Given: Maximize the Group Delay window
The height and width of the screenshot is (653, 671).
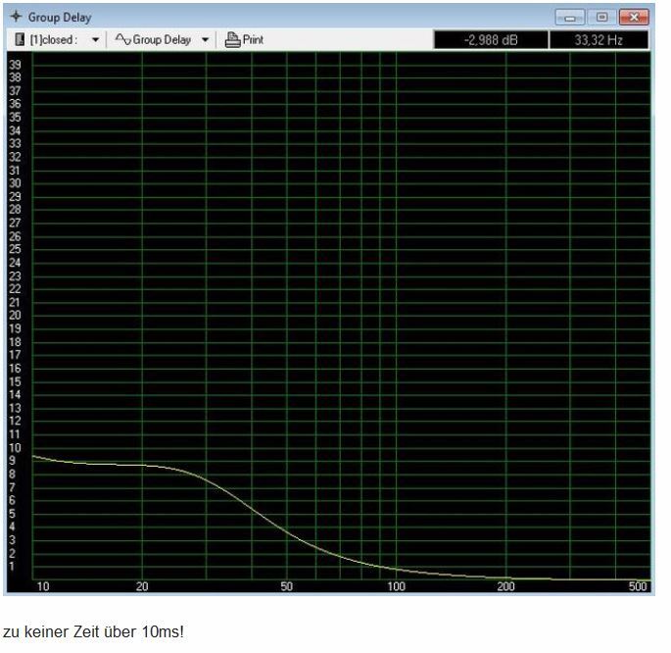Looking at the screenshot, I should pyautogui.click(x=601, y=18).
